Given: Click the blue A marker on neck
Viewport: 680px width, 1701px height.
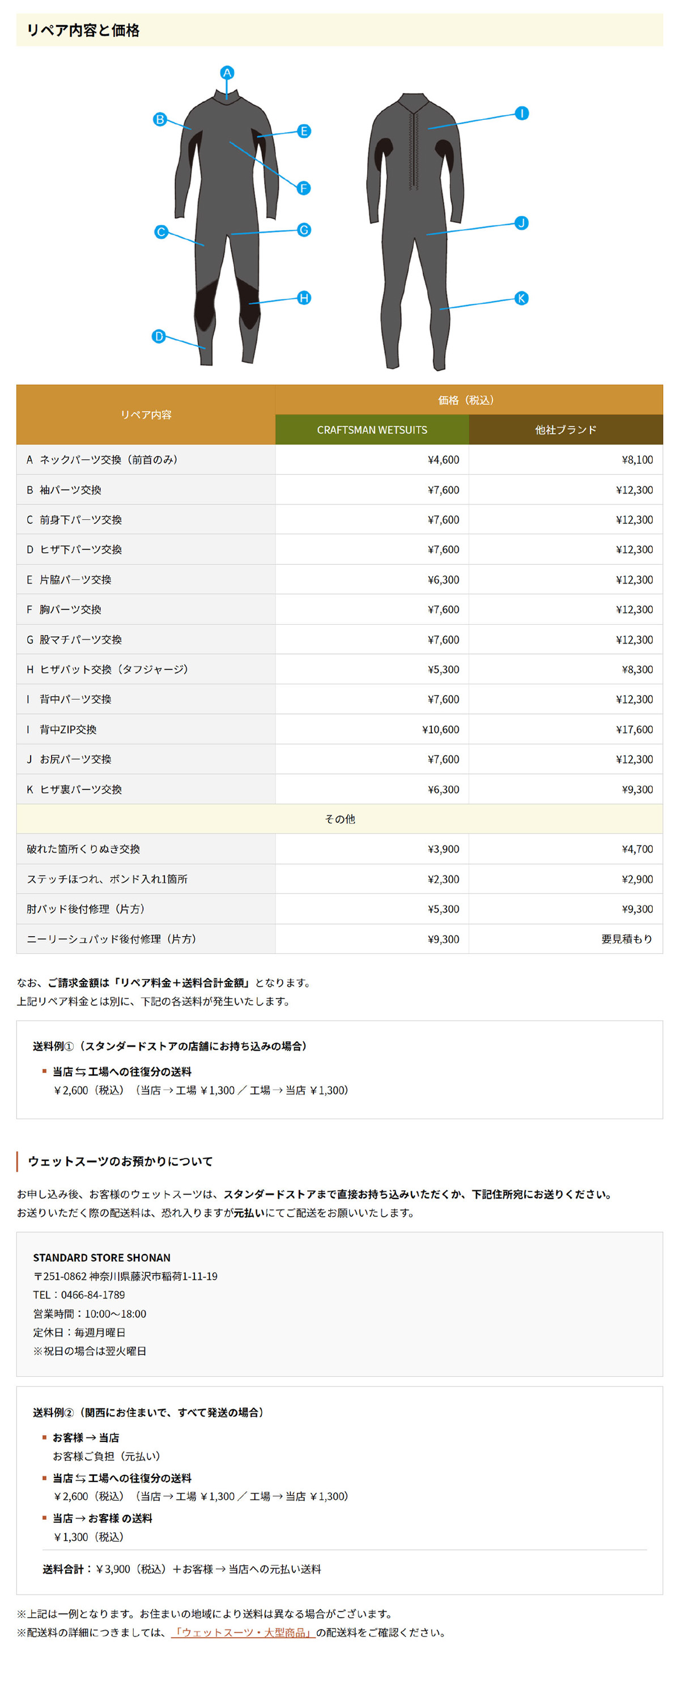Looking at the screenshot, I should pos(227,73).
